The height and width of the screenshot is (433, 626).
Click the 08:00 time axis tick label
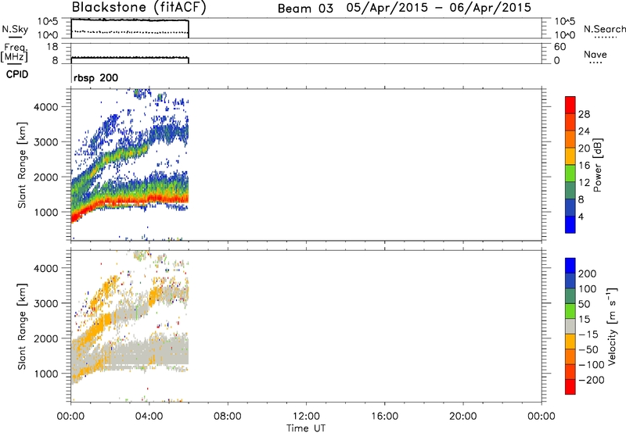pos(228,417)
